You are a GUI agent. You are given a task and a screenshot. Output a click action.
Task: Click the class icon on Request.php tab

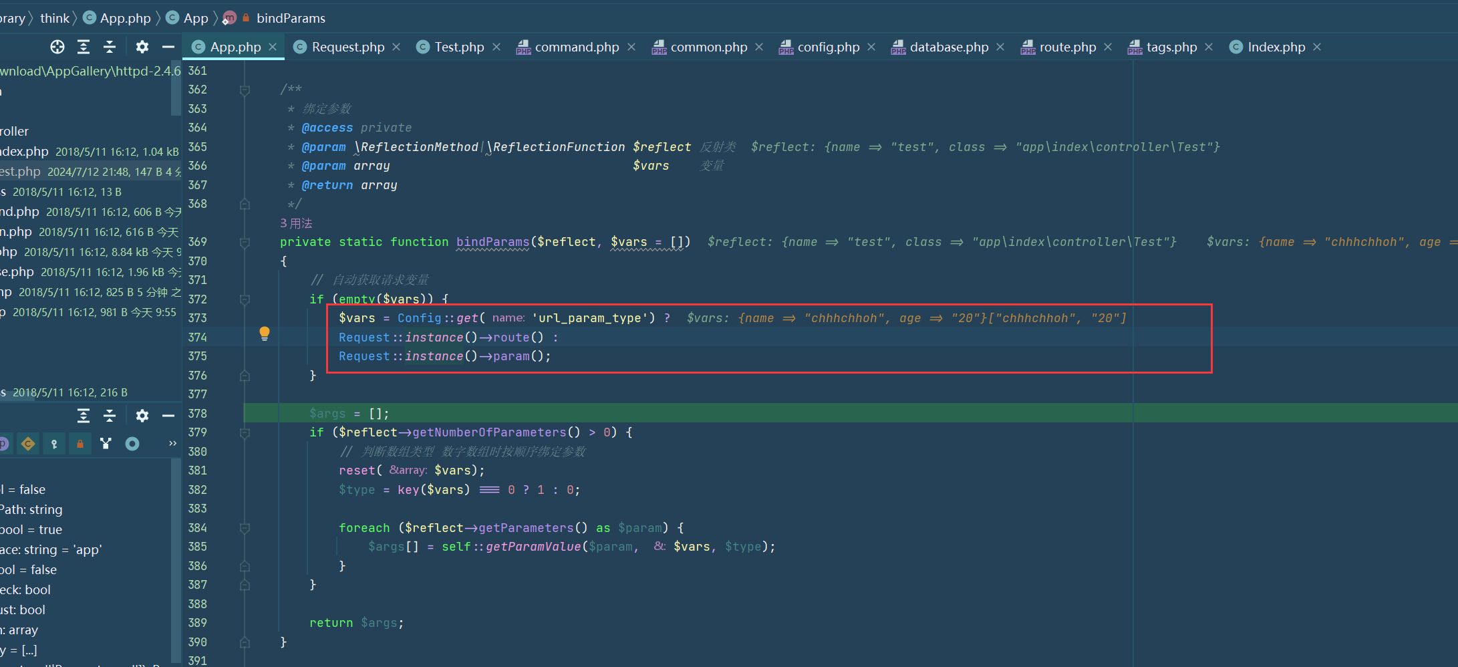[301, 47]
